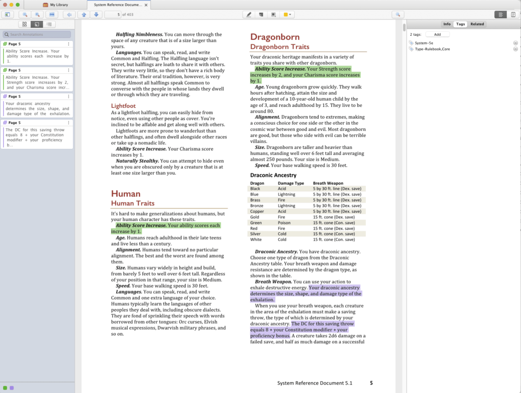Open find-in-document with the magnifier icon

[398, 14]
